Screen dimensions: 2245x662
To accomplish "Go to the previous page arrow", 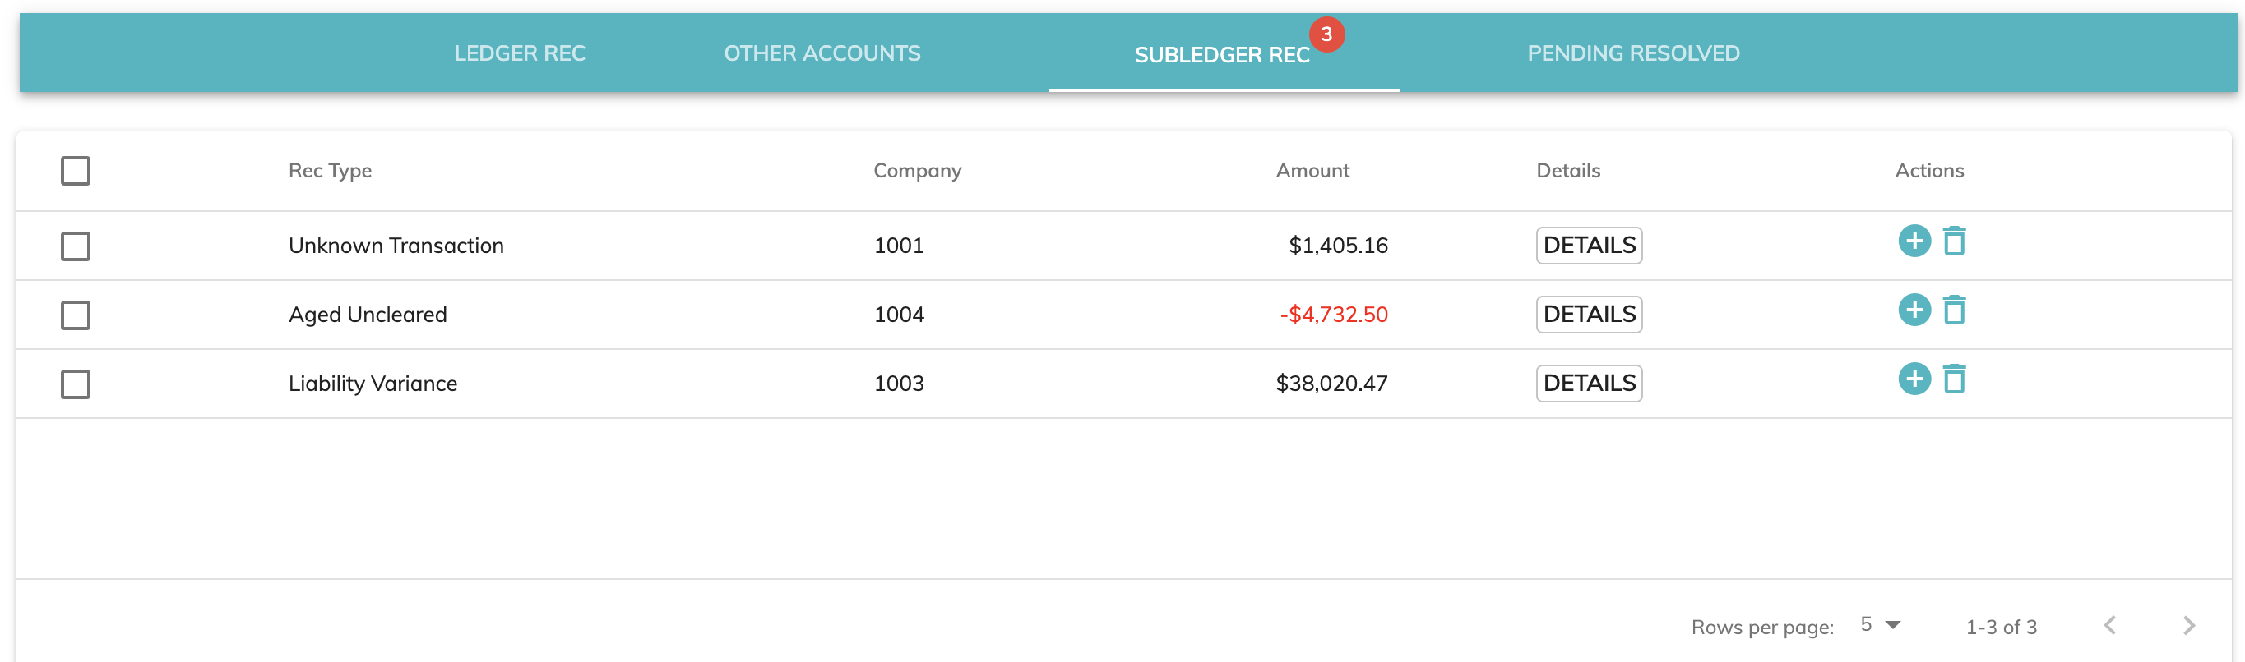I will pos(2110,626).
